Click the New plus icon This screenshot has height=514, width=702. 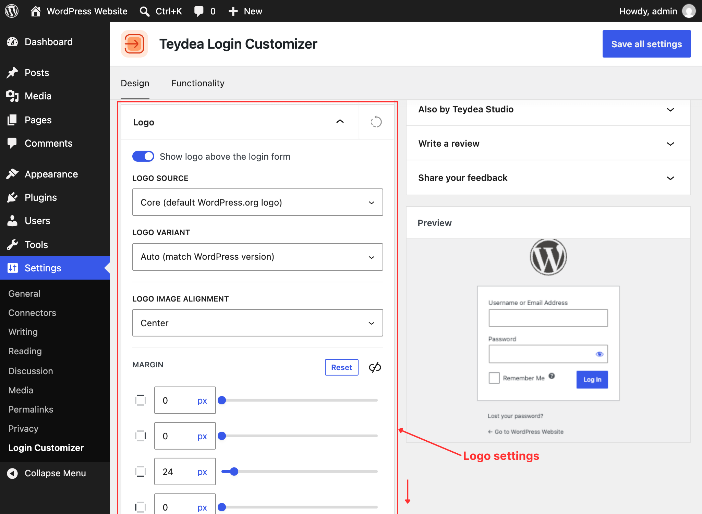pos(233,11)
